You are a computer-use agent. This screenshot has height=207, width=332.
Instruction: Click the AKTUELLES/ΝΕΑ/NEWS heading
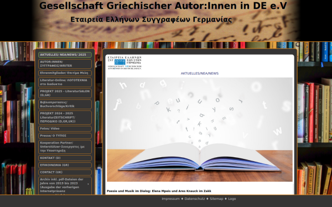click(200, 73)
